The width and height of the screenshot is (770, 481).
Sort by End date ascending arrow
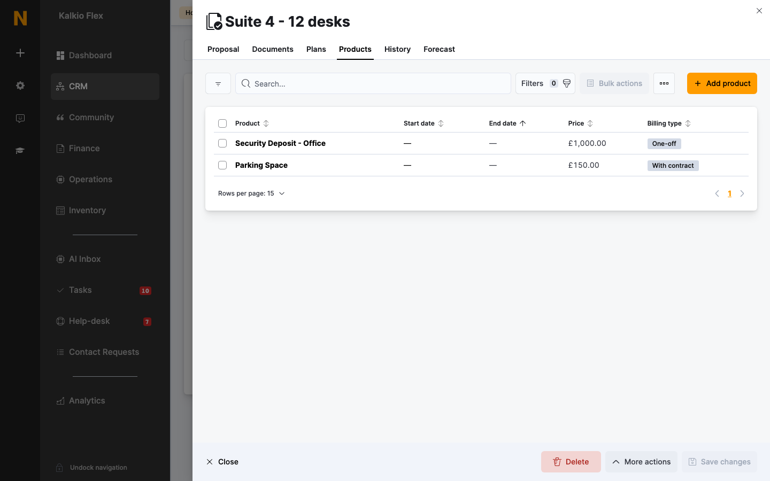(x=523, y=123)
